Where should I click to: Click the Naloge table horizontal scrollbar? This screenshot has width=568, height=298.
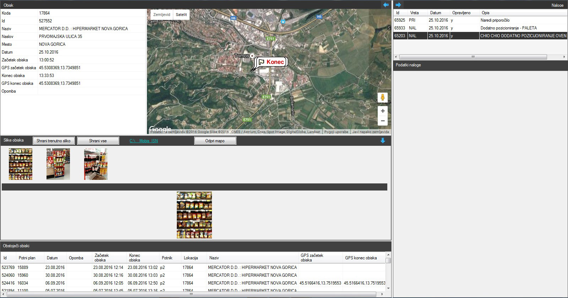point(473,57)
